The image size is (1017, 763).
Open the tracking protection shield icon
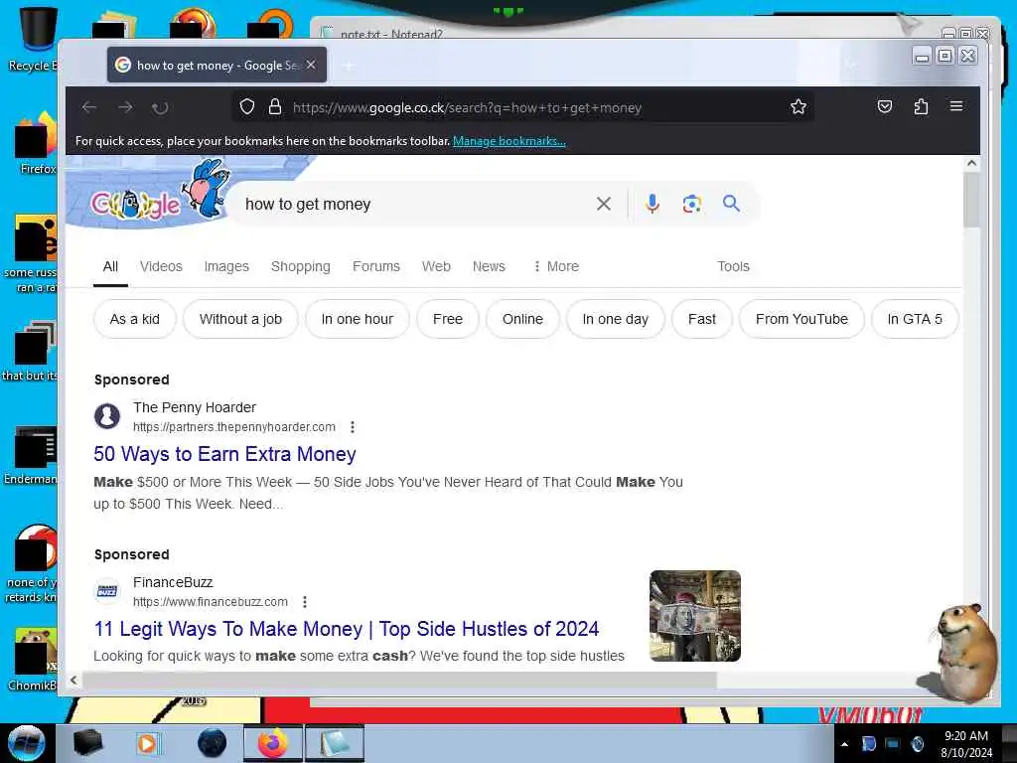point(247,106)
